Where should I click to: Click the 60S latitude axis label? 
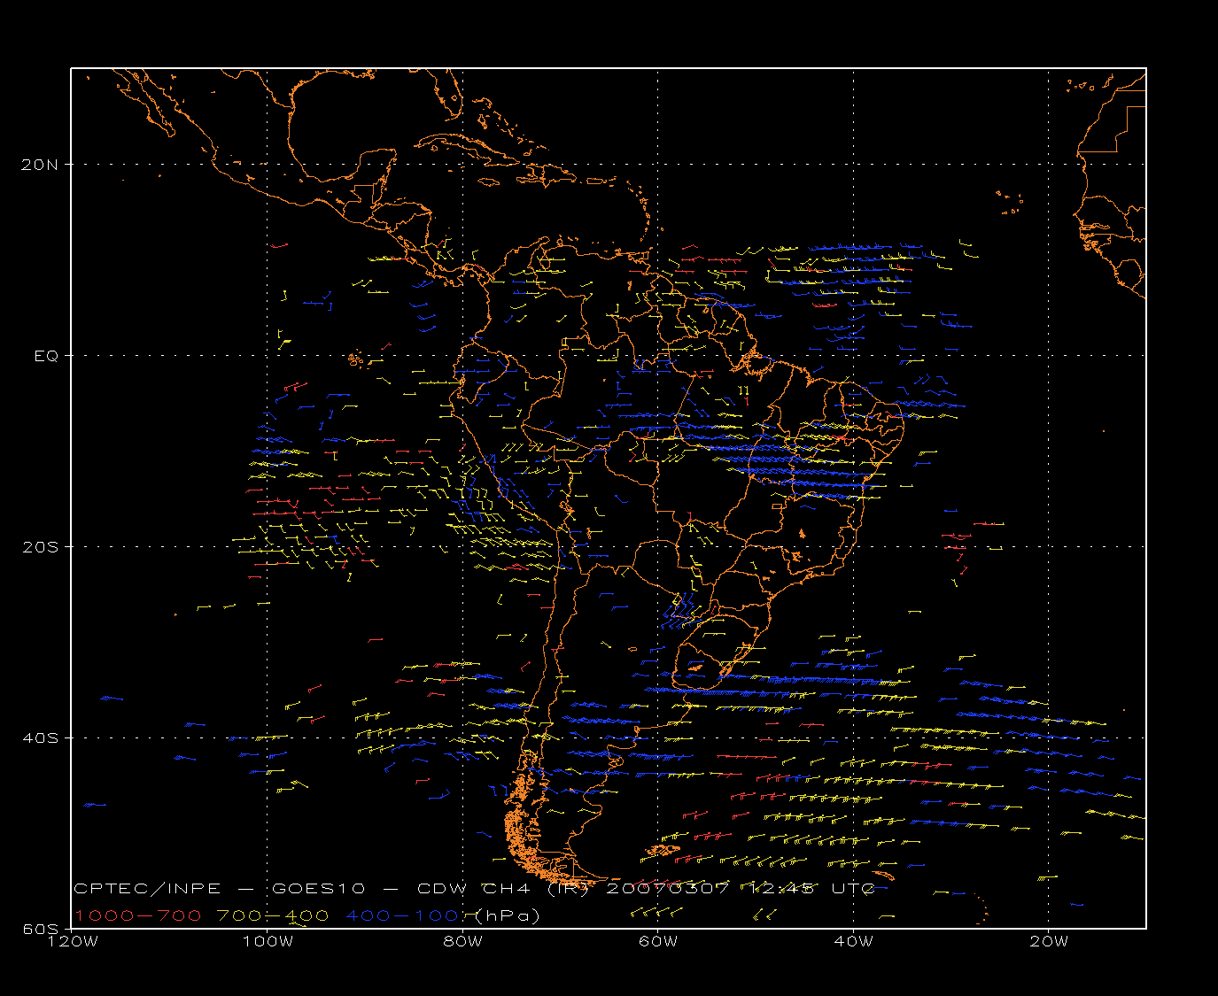click(x=42, y=929)
